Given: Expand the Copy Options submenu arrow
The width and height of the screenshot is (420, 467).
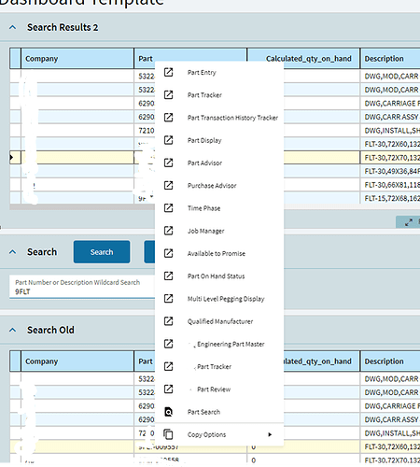Looking at the screenshot, I should click(x=270, y=434).
